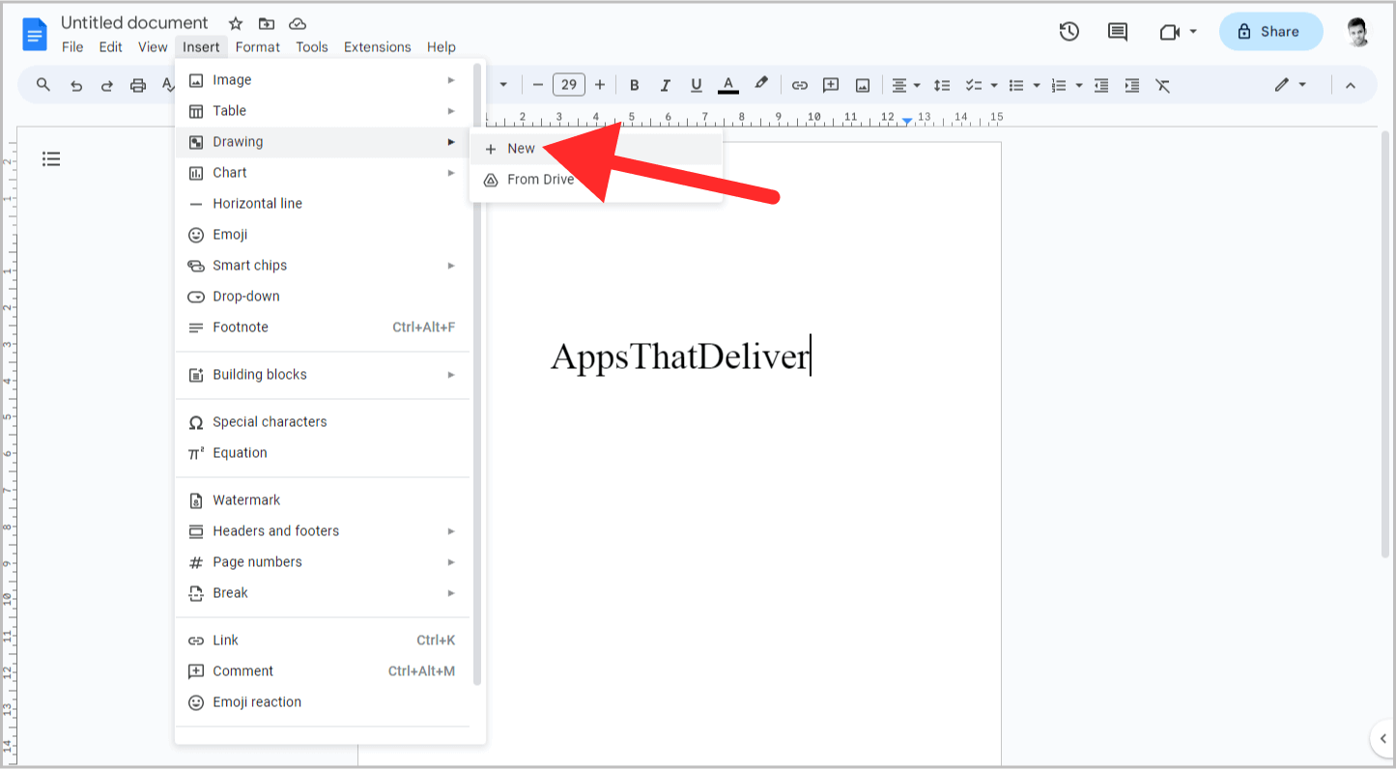Toggle underline formatting
The image size is (1396, 769).
[x=696, y=85]
